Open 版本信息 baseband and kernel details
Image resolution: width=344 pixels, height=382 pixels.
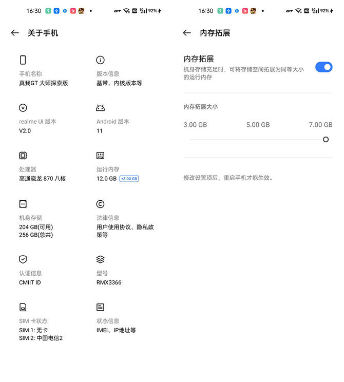[x=119, y=83]
